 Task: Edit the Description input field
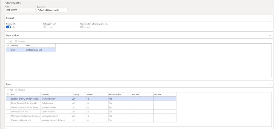coord(52,10)
